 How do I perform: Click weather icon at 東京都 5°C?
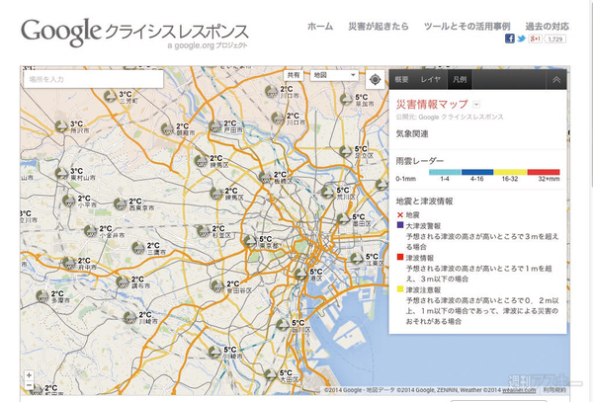(x=250, y=241)
